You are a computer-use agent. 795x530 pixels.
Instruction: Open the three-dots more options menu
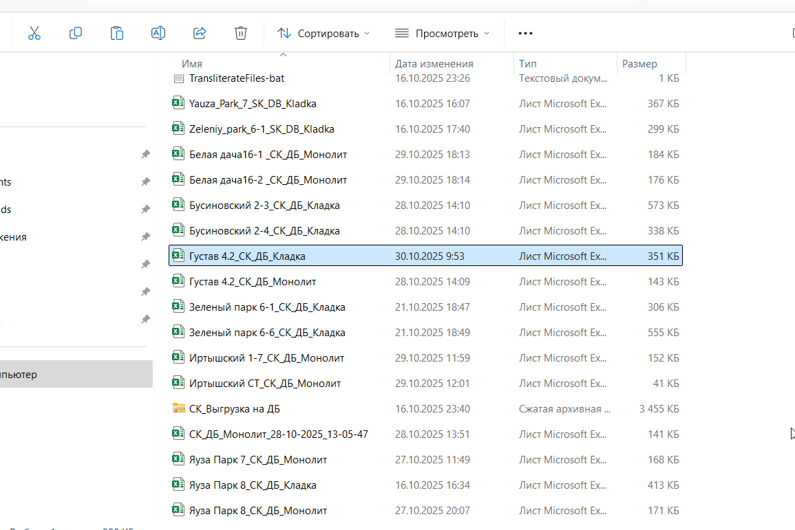coord(525,34)
